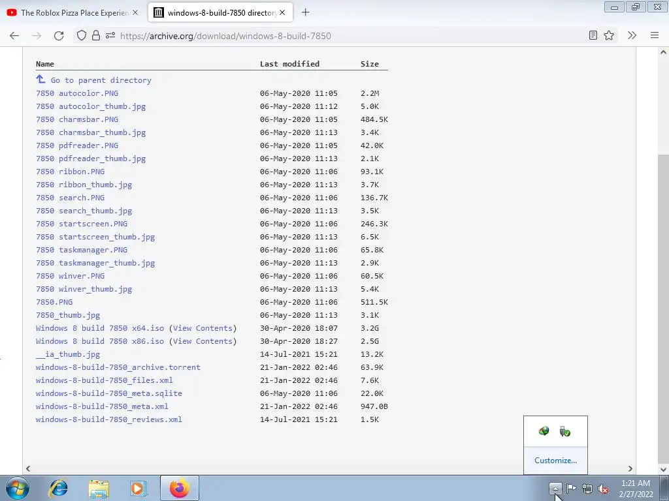Download Windows 8 build 7850 x64.iso
Viewport: 669px width, 501px height.
tap(100, 328)
